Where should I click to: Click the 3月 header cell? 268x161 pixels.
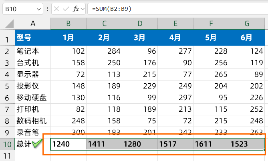point(140,38)
